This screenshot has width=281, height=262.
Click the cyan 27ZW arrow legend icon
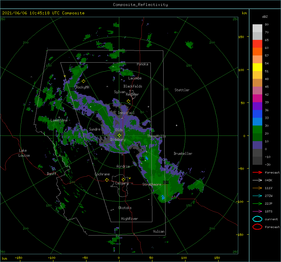click(257, 196)
